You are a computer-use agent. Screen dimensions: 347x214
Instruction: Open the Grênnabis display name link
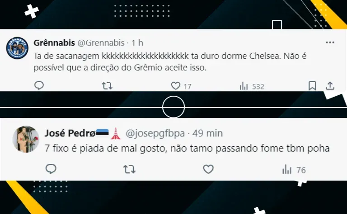[54, 43]
